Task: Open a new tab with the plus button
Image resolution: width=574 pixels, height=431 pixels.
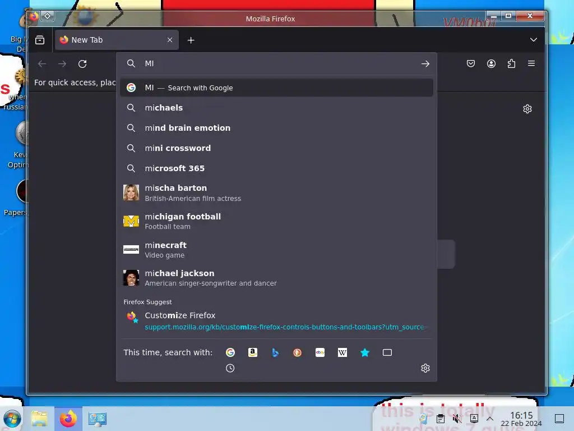Action: point(191,40)
